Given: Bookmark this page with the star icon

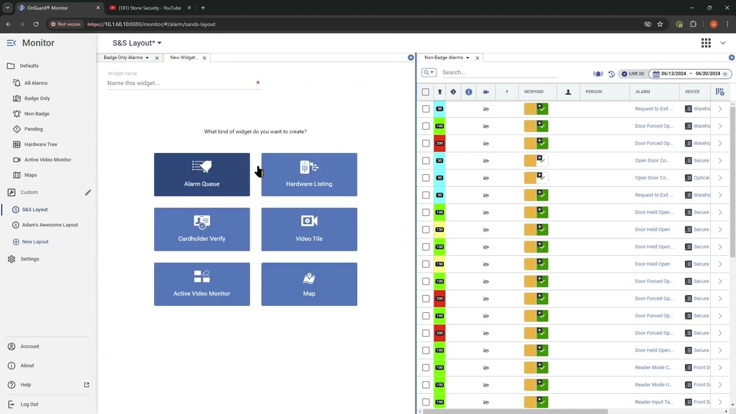Looking at the screenshot, I should pos(660,24).
